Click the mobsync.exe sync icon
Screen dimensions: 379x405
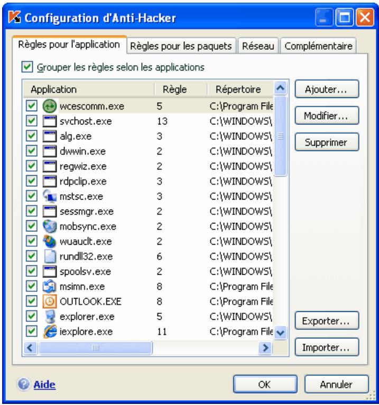tap(50, 226)
